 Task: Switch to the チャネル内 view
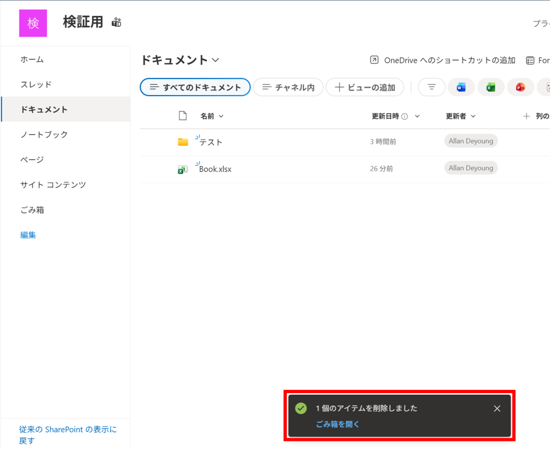pos(288,87)
